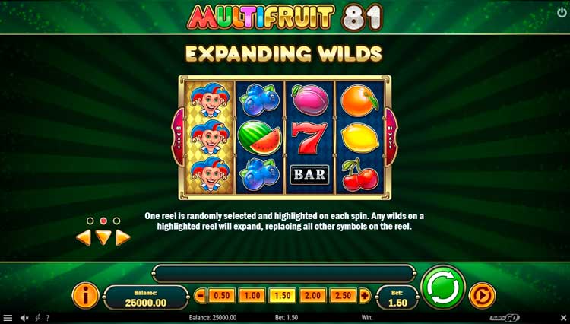The width and height of the screenshot is (570, 324).
Task: Increase bet with the plus button
Action: pos(365,296)
